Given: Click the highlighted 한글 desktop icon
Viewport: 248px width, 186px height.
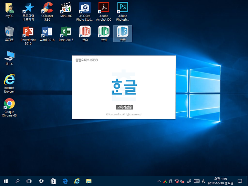Looking at the screenshot, I should tap(123, 33).
